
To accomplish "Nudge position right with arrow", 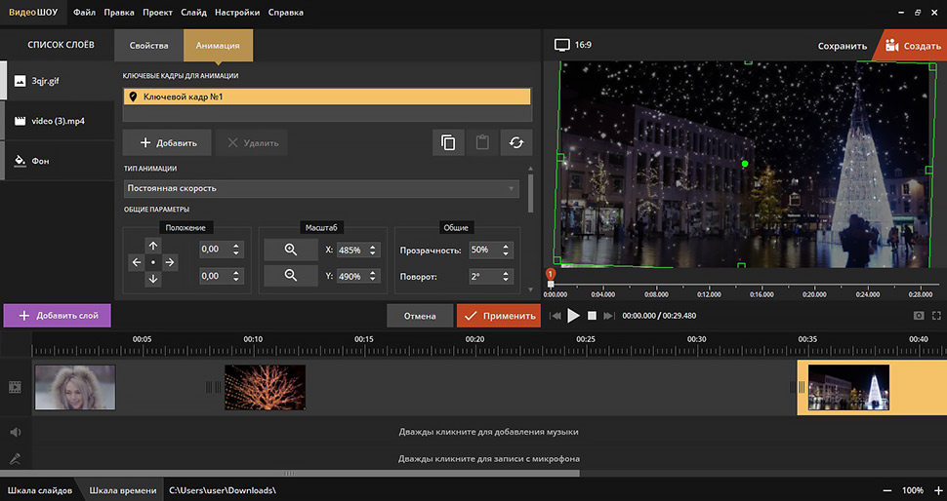I will (170, 262).
